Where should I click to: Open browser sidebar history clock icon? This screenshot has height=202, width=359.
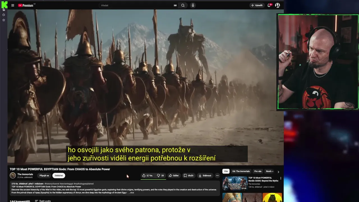tap(4, 15)
